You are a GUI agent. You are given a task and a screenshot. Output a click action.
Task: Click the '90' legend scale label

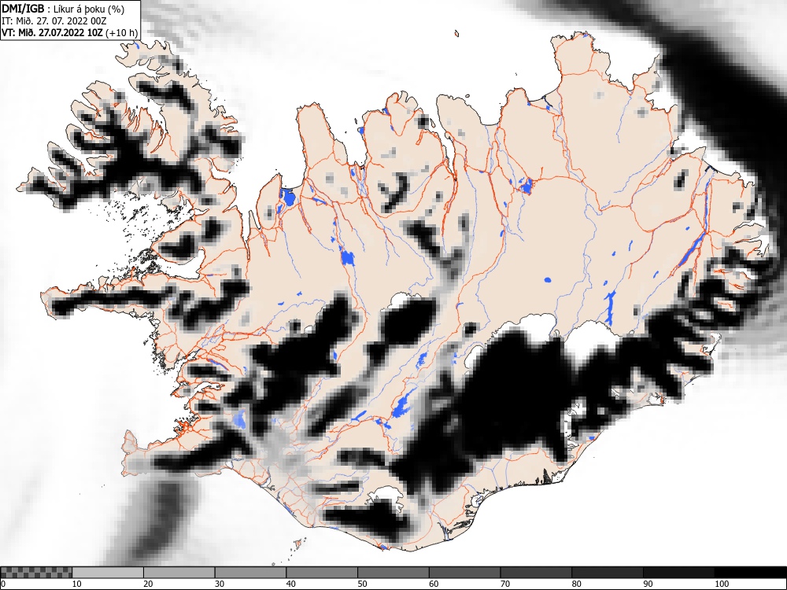(648, 584)
